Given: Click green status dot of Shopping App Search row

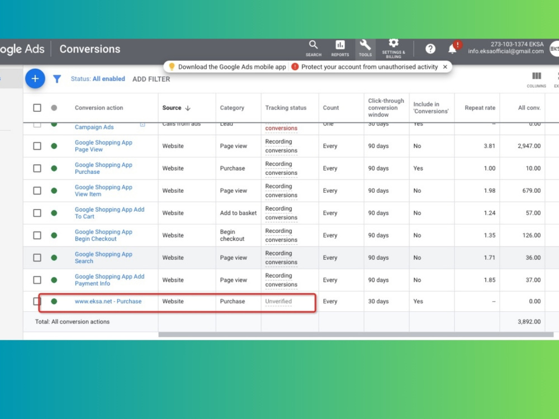Looking at the screenshot, I should coord(54,258).
